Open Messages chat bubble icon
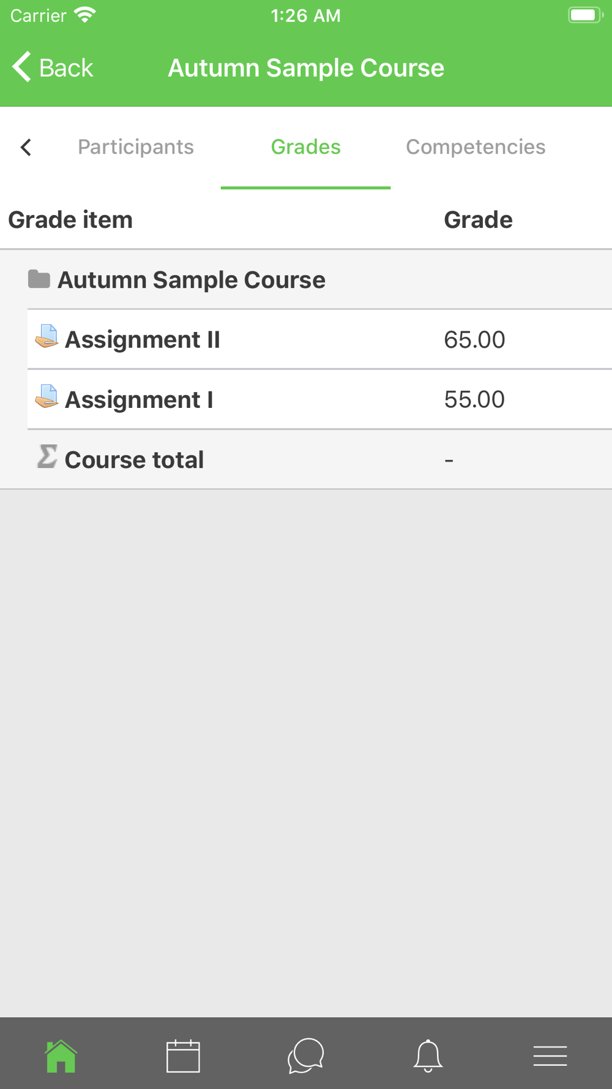Screen dimensions: 612x1089 click(x=305, y=1056)
